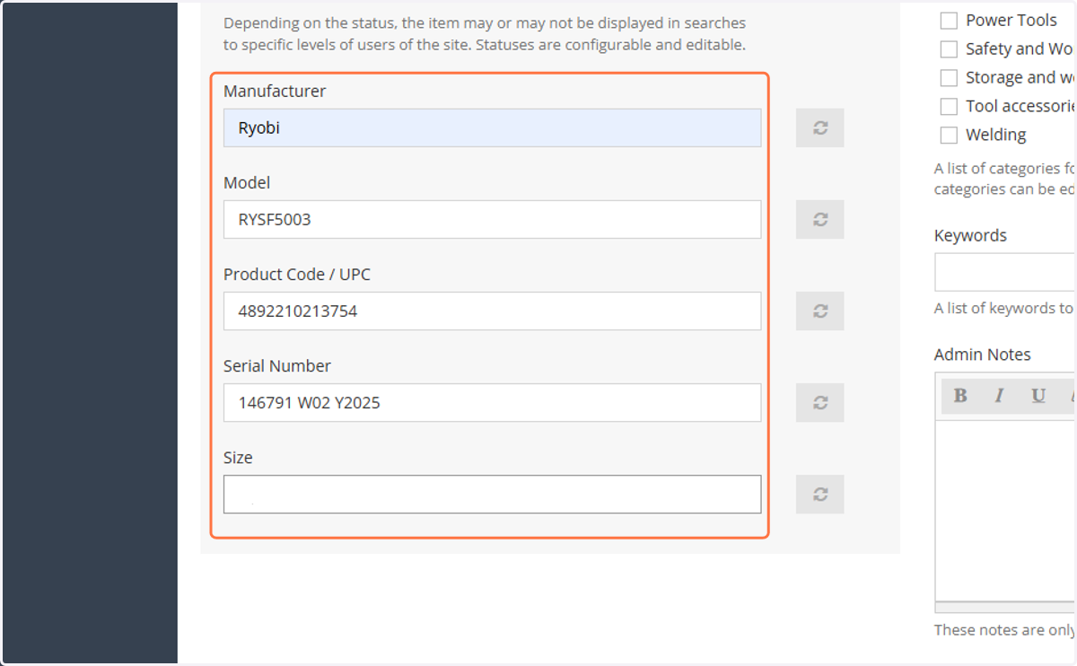Focus the Product Code / UPC input
The height and width of the screenshot is (666, 1077).
[x=492, y=311]
